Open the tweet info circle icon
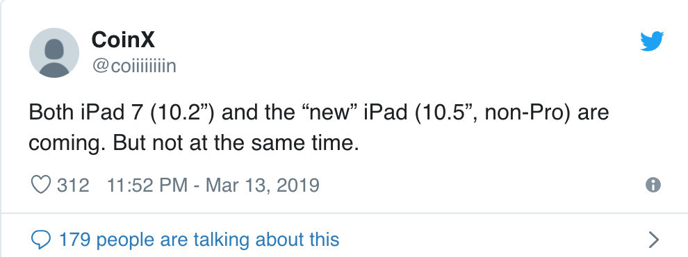Screen dimensions: 688x257 [x=653, y=185]
